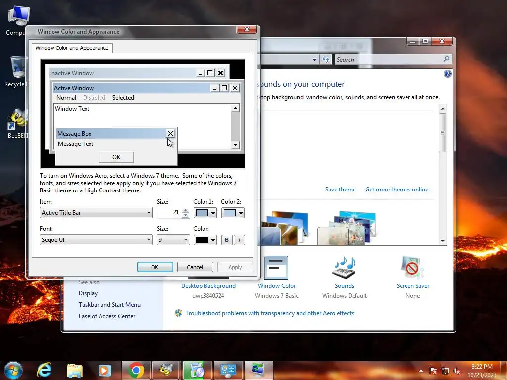Open Windows Explorer folder on taskbar
This screenshot has height=380, width=507.
pyautogui.click(x=75, y=370)
